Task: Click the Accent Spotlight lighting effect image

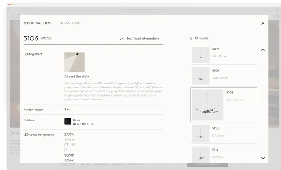Action: pyautogui.click(x=74, y=62)
